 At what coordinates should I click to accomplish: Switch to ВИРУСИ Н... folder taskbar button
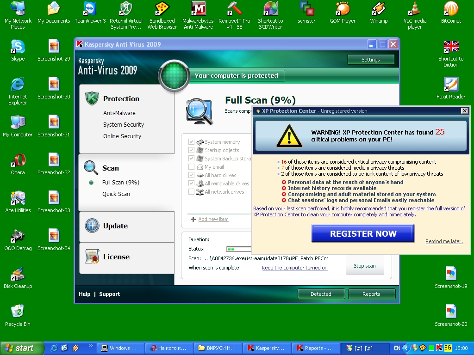[x=218, y=348]
